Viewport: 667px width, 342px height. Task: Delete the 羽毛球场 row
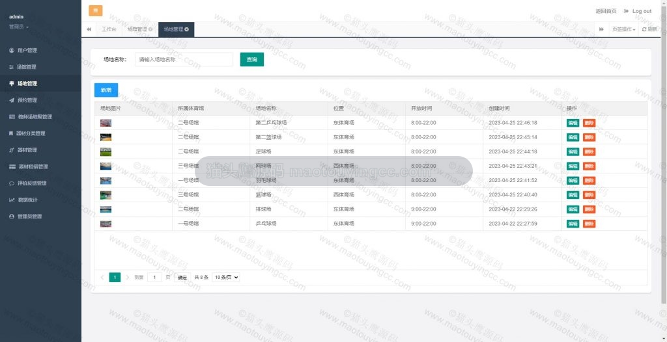589,181
